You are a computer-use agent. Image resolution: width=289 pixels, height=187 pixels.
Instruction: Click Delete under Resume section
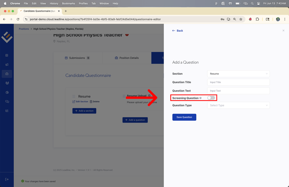(x=94, y=101)
